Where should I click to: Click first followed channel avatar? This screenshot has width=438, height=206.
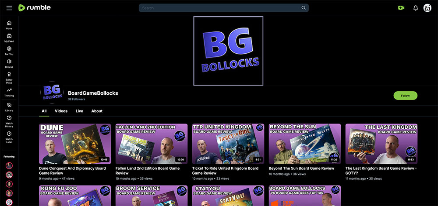pos(9,166)
